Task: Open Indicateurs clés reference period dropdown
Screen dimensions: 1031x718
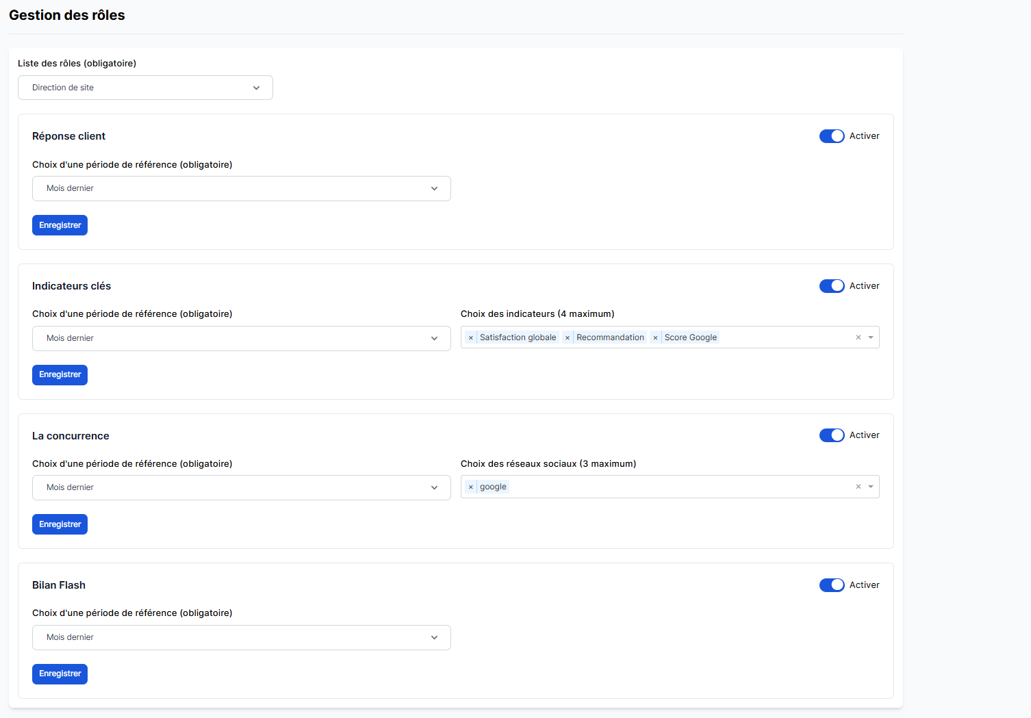Action: [x=241, y=338]
